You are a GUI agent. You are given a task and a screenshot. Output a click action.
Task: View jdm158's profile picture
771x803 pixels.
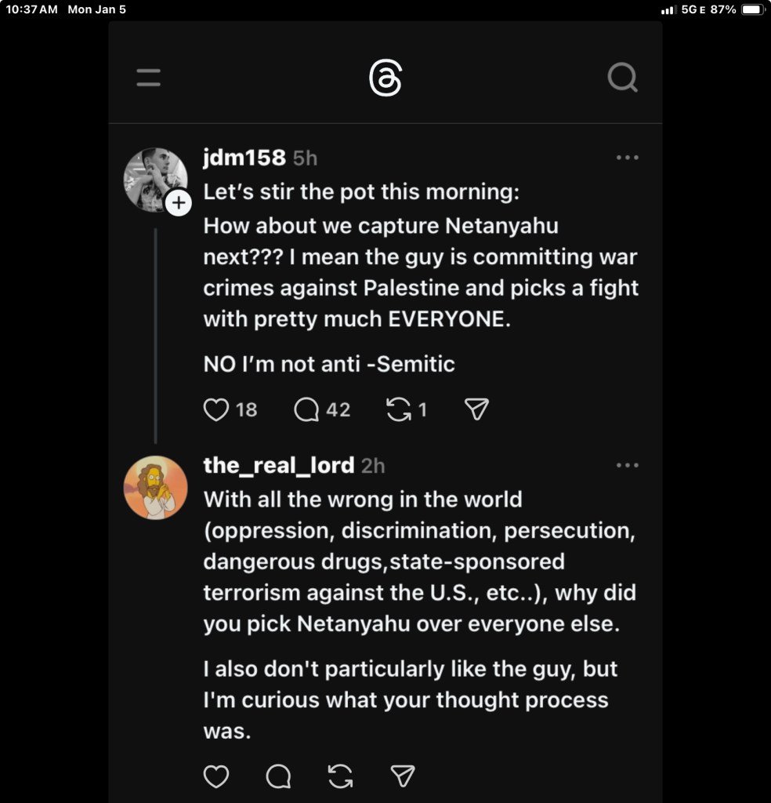[154, 179]
